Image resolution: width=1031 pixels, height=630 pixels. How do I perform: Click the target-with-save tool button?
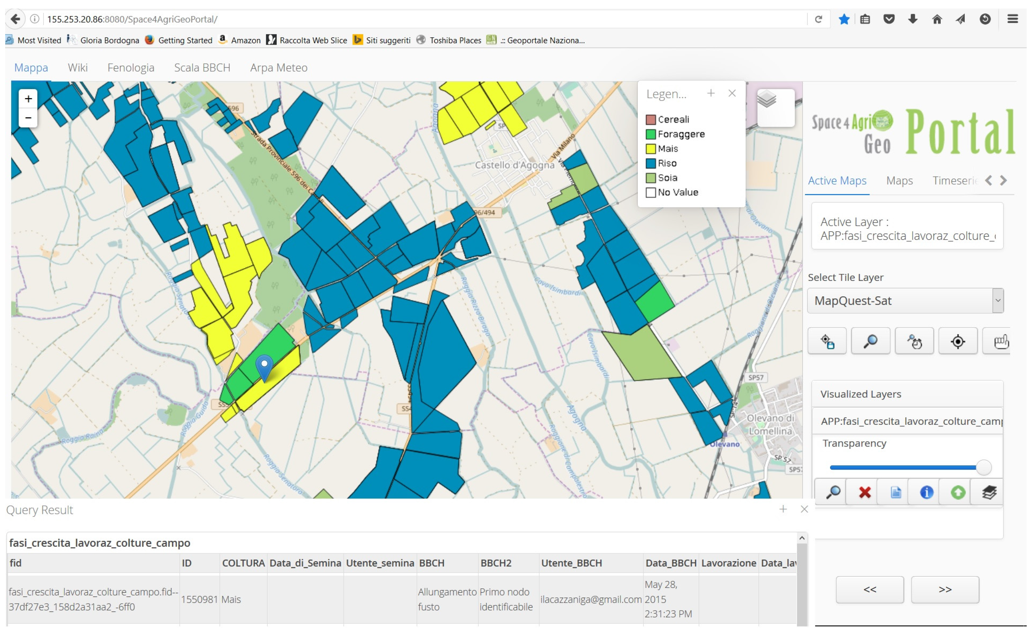[x=827, y=341]
